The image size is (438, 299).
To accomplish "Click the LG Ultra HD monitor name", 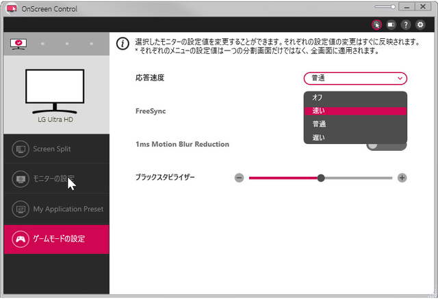I will (x=55, y=119).
